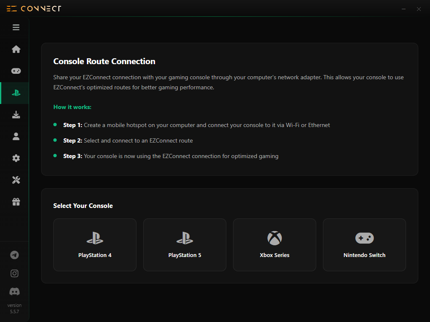The width and height of the screenshot is (430, 322).
Task: Minimize the EZ Connect window
Action: click(x=404, y=9)
